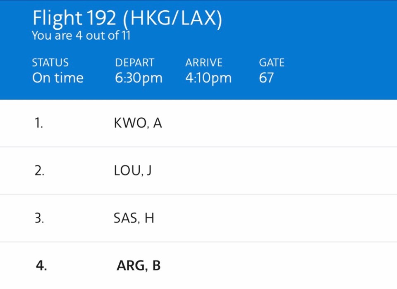Click the ARRIVE column header
The image size is (397, 289).
[x=204, y=62]
